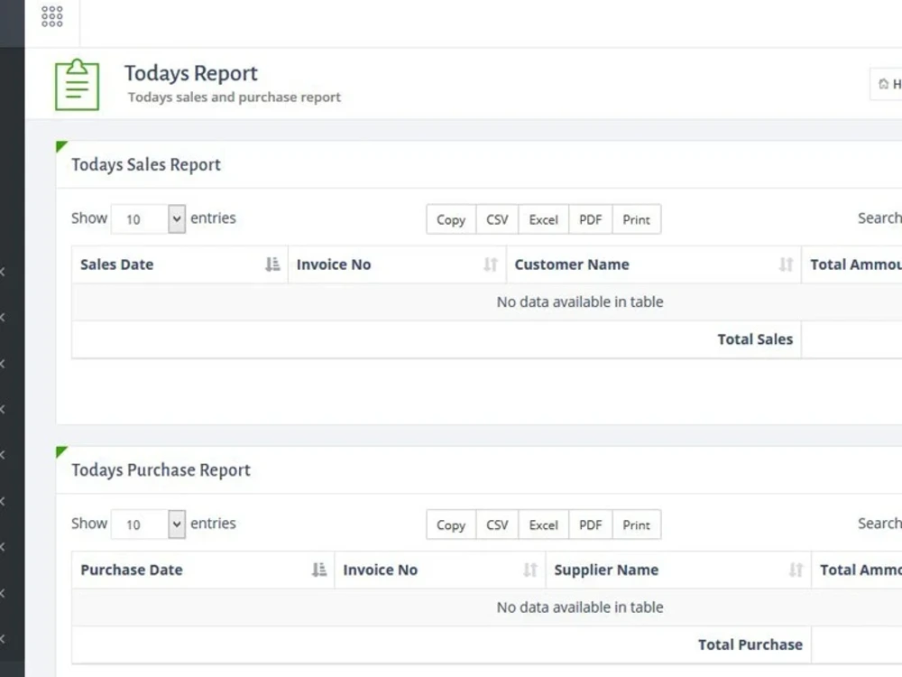The width and height of the screenshot is (902, 677).
Task: Open Purchase Report entries count dropdown
Action: (149, 524)
